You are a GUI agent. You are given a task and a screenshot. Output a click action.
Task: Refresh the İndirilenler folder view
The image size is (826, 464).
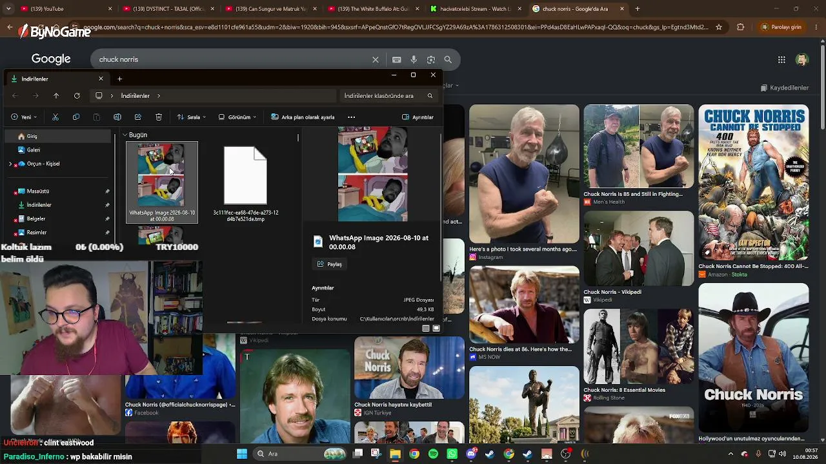click(77, 96)
